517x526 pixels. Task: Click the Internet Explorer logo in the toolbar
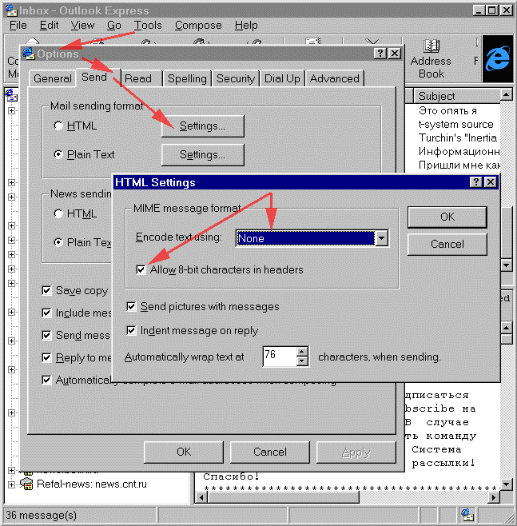pyautogui.click(x=498, y=58)
